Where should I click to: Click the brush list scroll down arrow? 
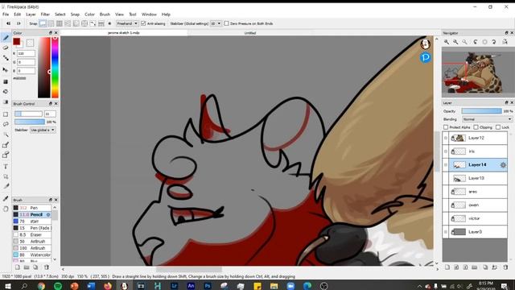click(55, 259)
